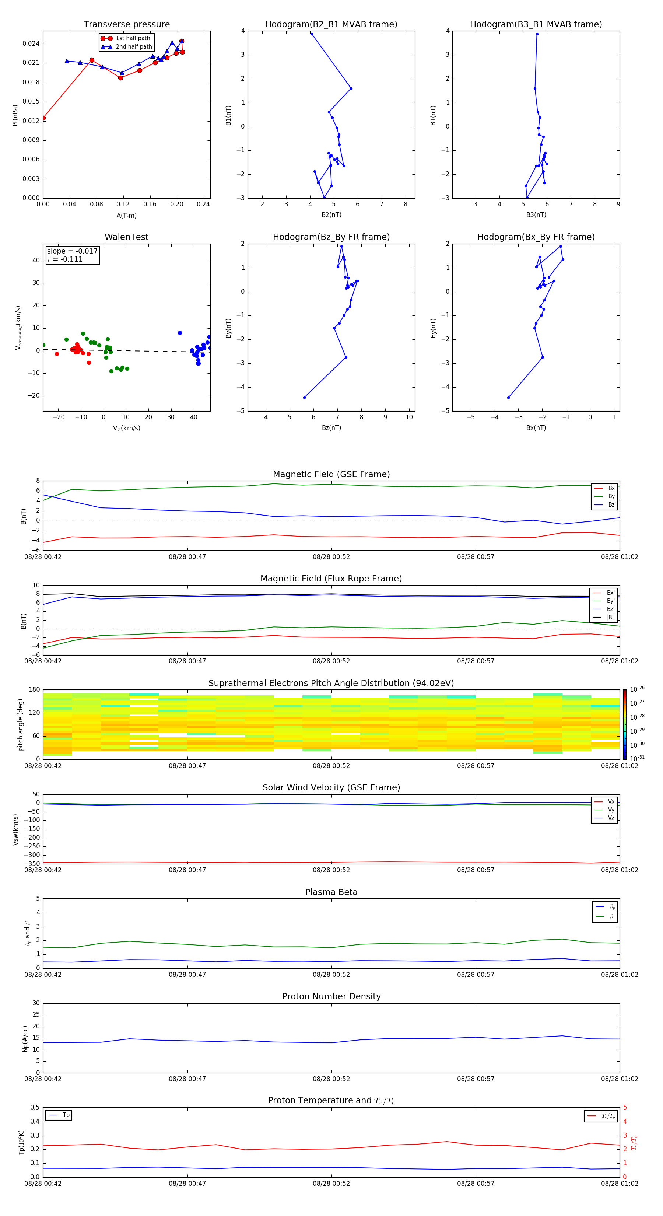Image resolution: width=663 pixels, height=1216 pixels.
Task: Select the "r = -0.111" annotation
Action: (65, 259)
